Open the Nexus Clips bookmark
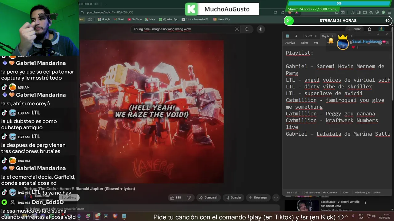The width and height of the screenshot is (394, 221). pyautogui.click(x=221, y=19)
